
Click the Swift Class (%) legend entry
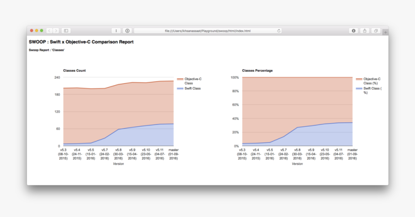(372, 90)
